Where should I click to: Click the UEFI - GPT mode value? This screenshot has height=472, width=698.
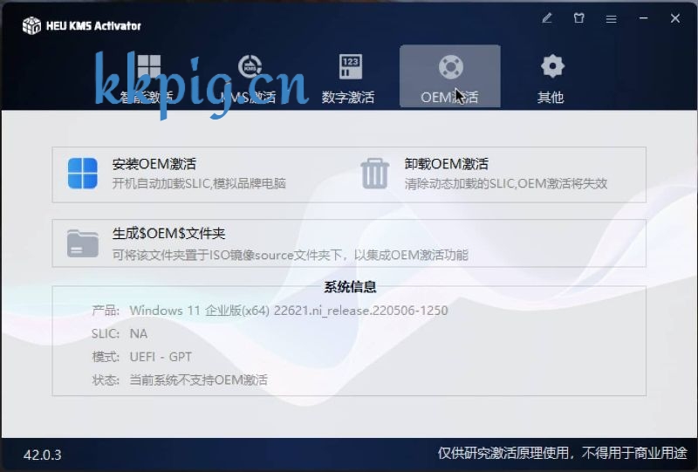click(x=161, y=357)
